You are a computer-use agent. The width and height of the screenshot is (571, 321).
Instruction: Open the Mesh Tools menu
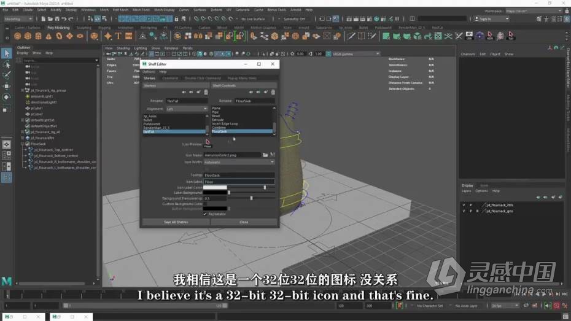coord(141,10)
